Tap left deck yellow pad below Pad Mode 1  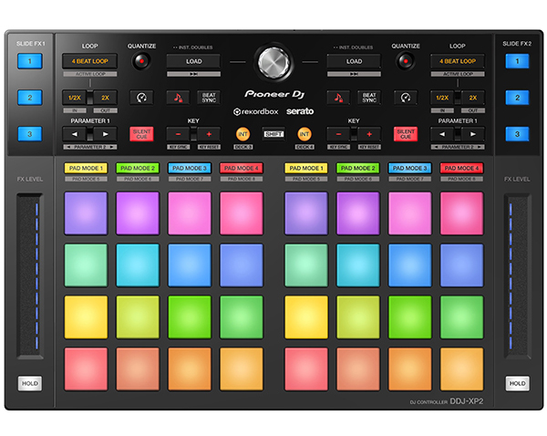pos(86,317)
